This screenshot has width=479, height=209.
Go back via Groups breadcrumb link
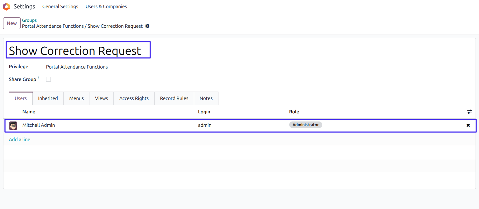[x=29, y=20]
